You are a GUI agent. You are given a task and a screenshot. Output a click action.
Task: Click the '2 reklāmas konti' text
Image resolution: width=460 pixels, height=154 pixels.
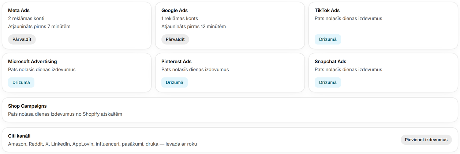pyautogui.click(x=26, y=19)
